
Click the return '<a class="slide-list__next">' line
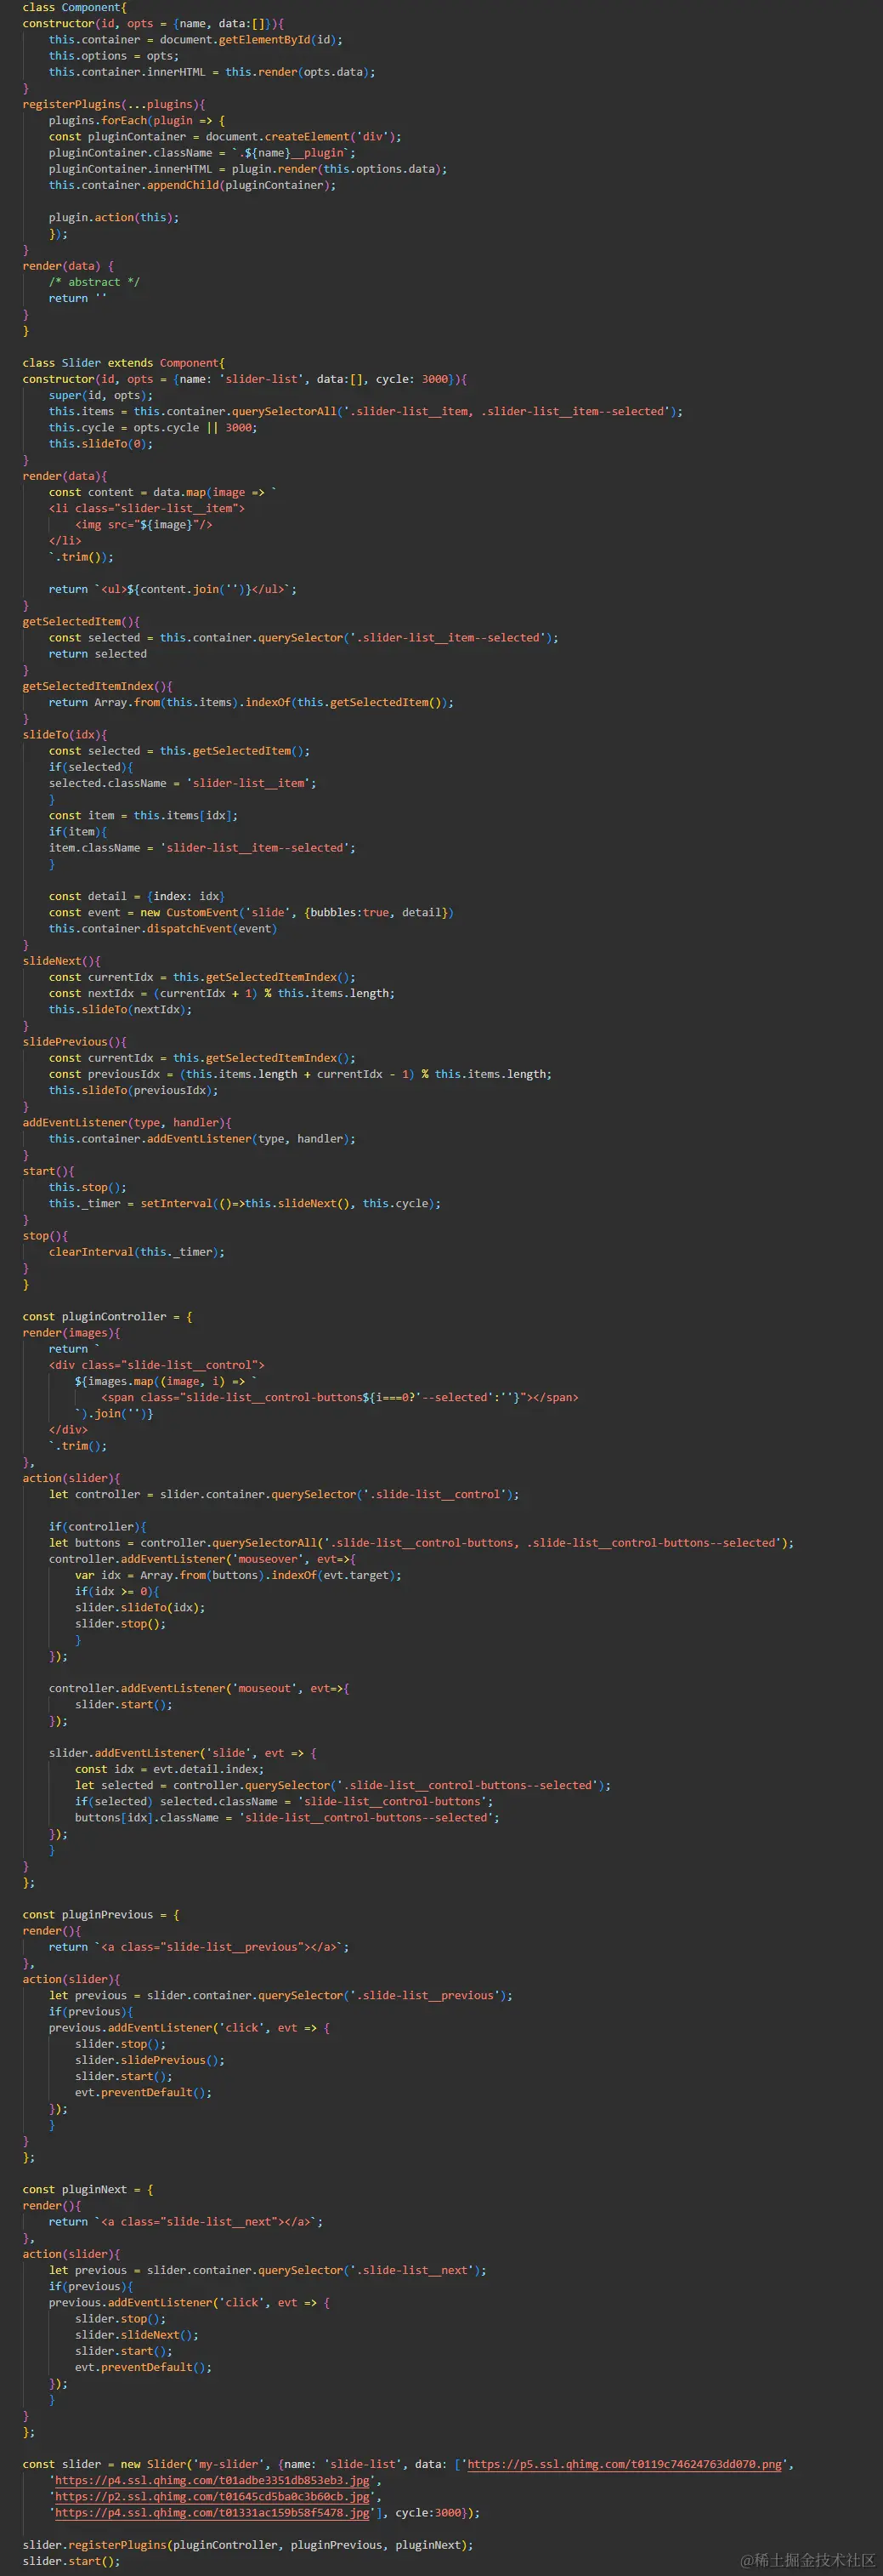click(186, 2222)
